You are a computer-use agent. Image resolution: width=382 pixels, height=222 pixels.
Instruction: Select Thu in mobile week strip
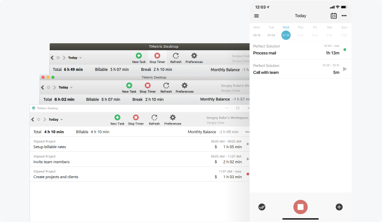pyautogui.click(x=300, y=32)
